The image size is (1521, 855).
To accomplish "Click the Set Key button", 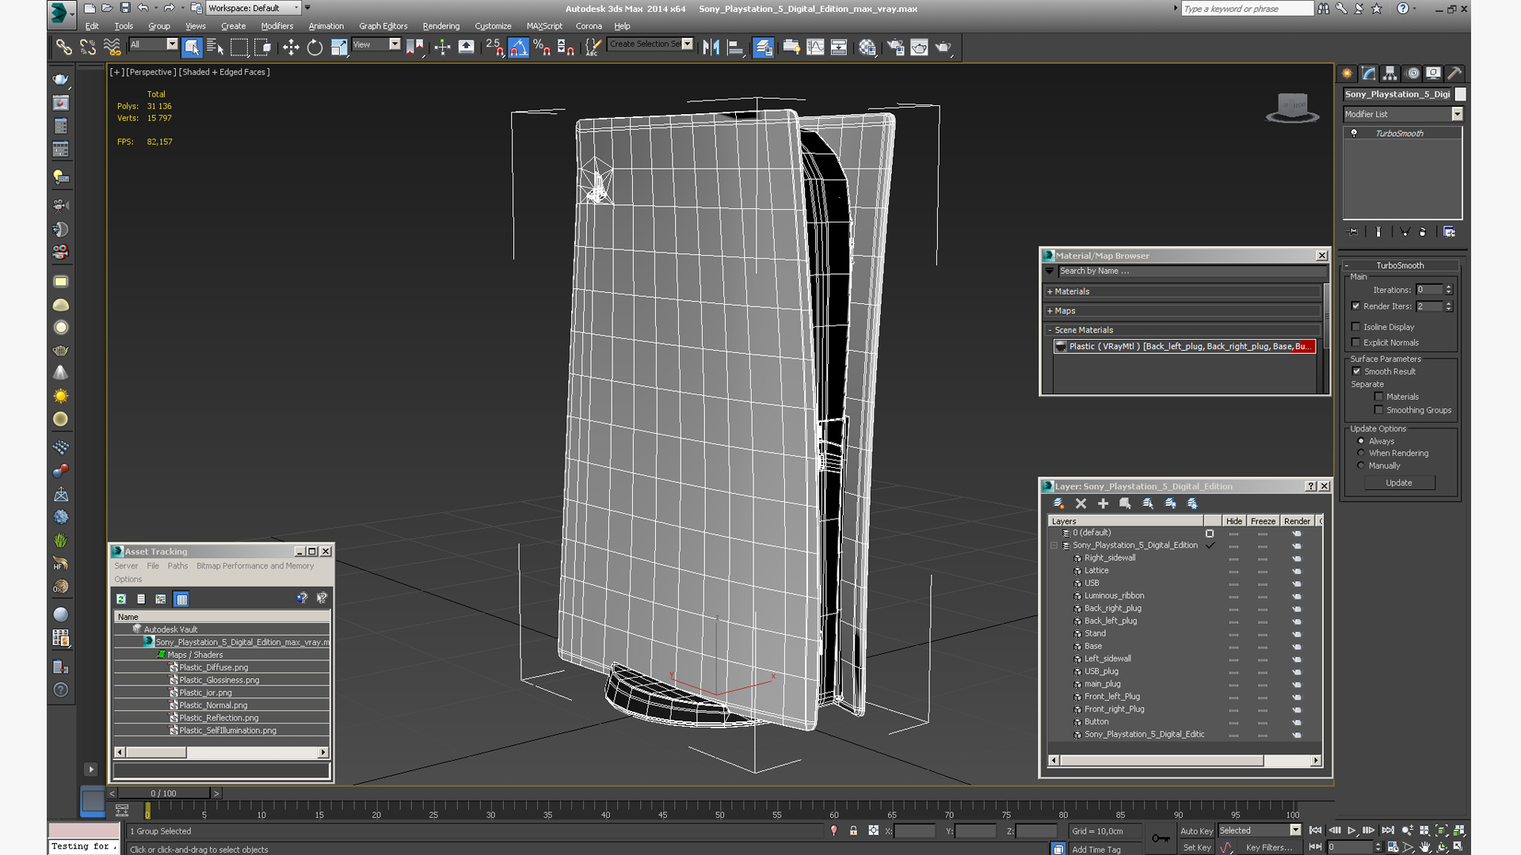I will point(1196,847).
